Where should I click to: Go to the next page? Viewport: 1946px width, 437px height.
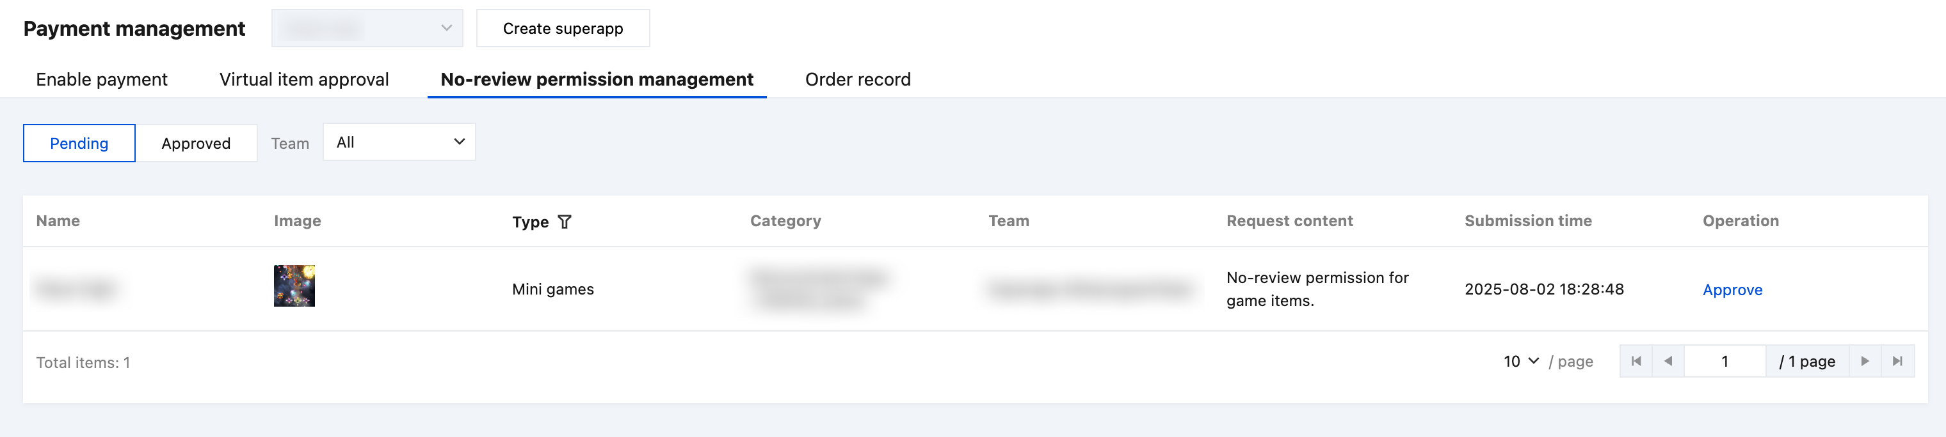click(1865, 361)
